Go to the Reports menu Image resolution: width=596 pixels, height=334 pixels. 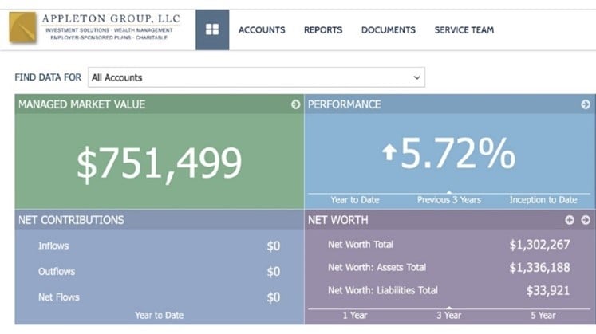pos(323,30)
